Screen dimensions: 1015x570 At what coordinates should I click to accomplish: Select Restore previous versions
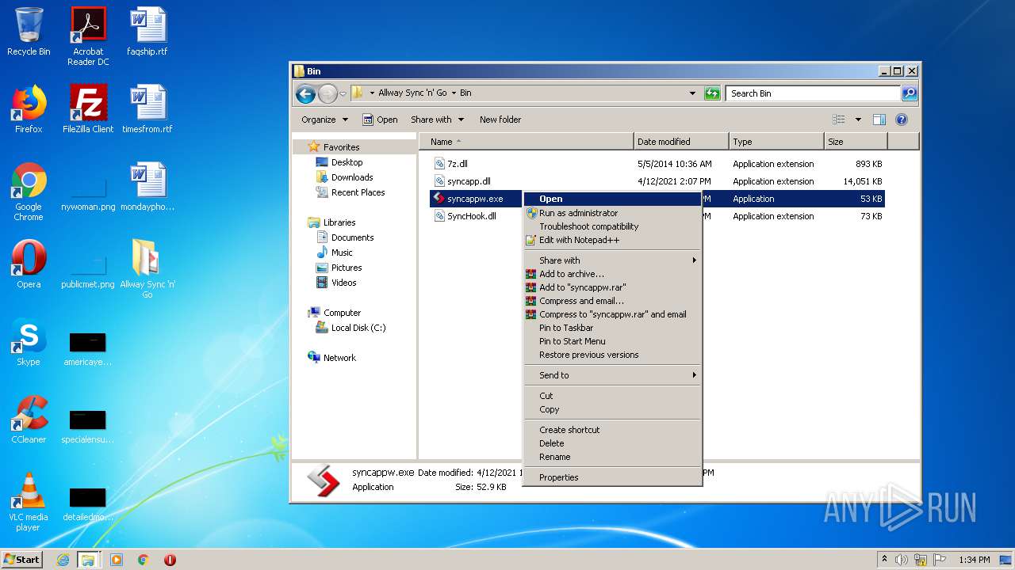(x=612, y=355)
